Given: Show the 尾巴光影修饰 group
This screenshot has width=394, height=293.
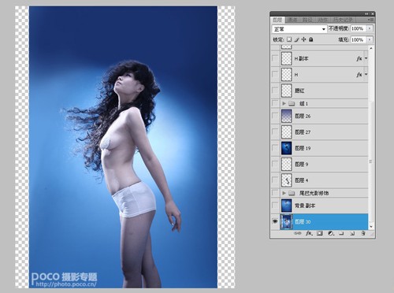Looking at the screenshot, I should [275, 193].
